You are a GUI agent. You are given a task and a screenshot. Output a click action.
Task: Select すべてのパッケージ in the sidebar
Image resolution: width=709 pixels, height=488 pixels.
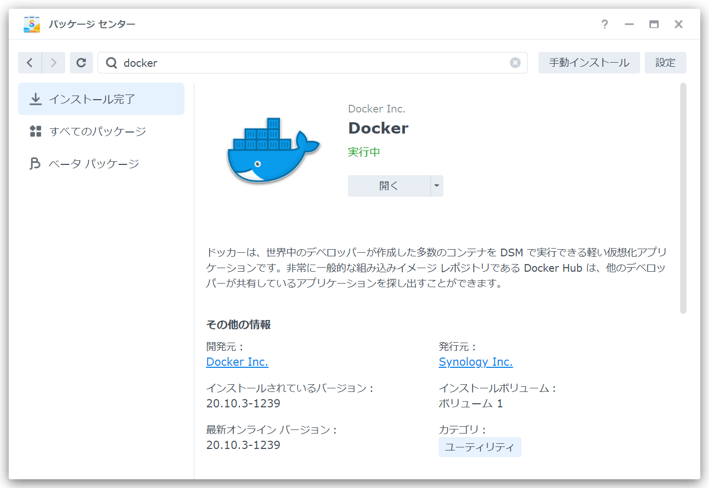[x=101, y=132]
